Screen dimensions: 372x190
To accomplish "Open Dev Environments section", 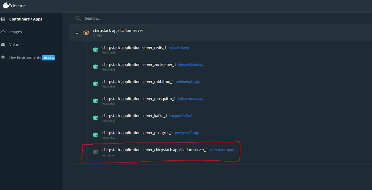I will click(x=25, y=57).
